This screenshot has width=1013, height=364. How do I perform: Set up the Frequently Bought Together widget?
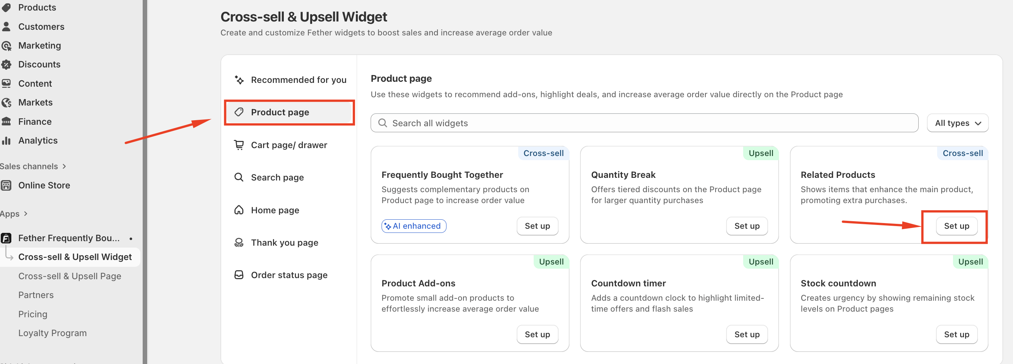537,226
